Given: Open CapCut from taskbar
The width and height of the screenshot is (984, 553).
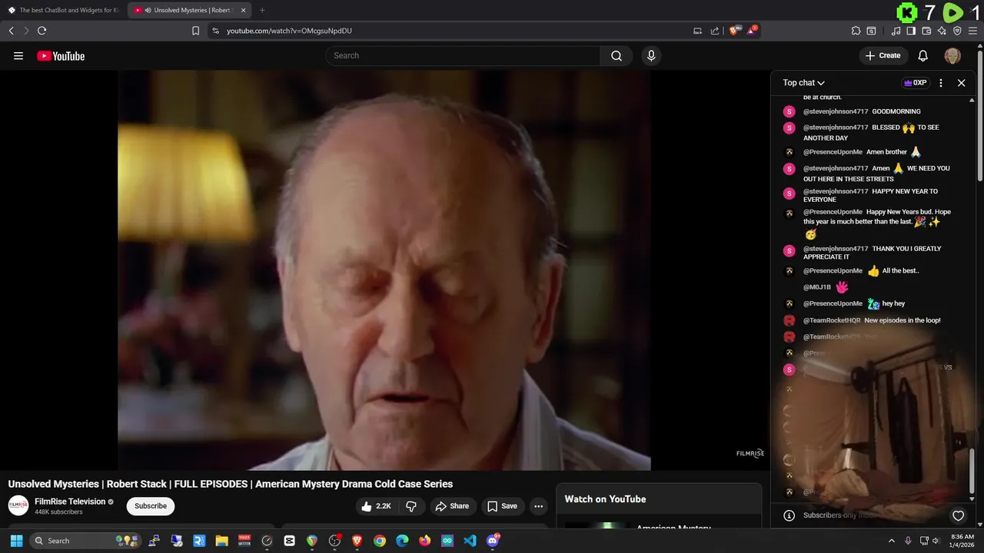Looking at the screenshot, I should (289, 541).
